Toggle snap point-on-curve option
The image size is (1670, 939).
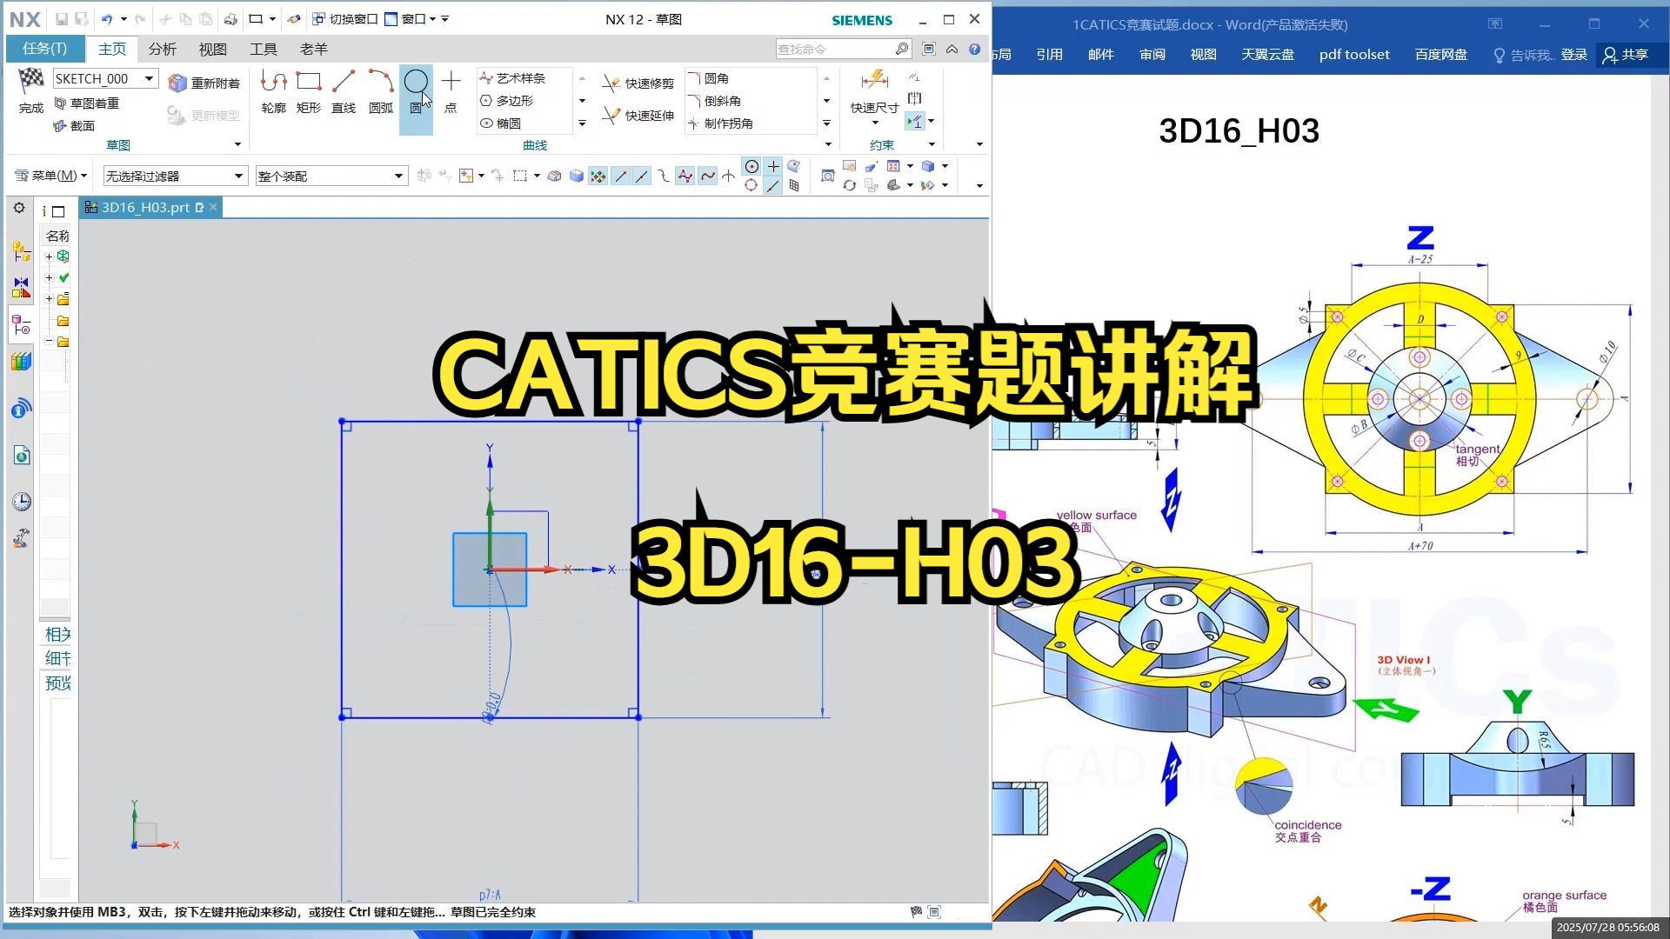pos(772,186)
